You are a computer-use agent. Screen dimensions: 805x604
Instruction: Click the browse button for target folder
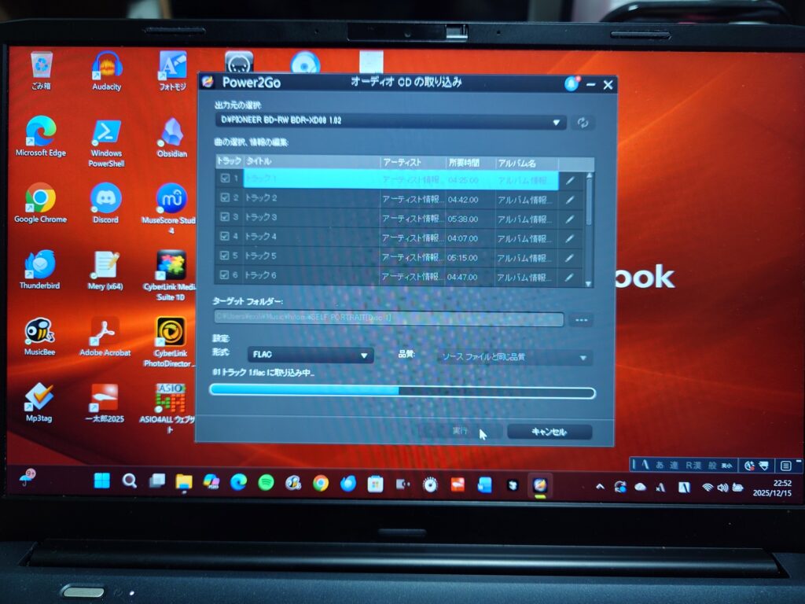pos(582,319)
